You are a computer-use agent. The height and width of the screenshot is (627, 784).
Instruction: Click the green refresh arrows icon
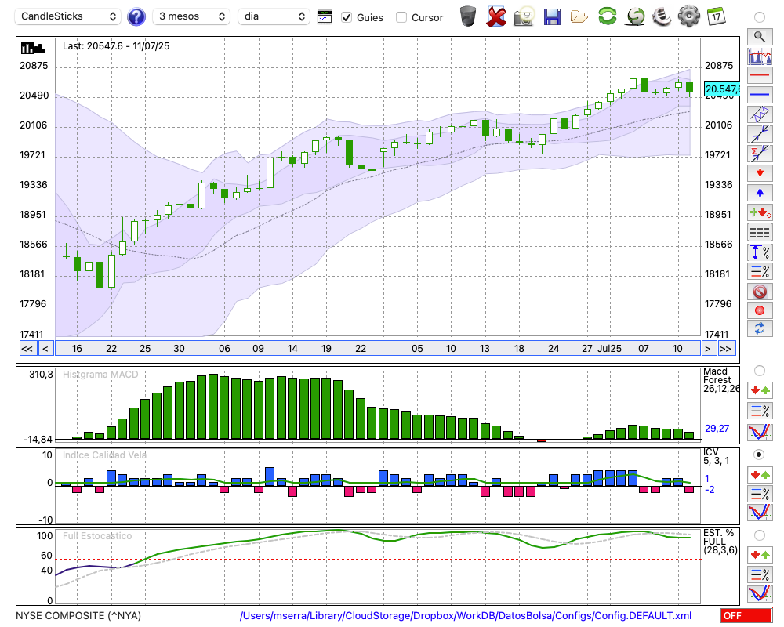(x=607, y=16)
